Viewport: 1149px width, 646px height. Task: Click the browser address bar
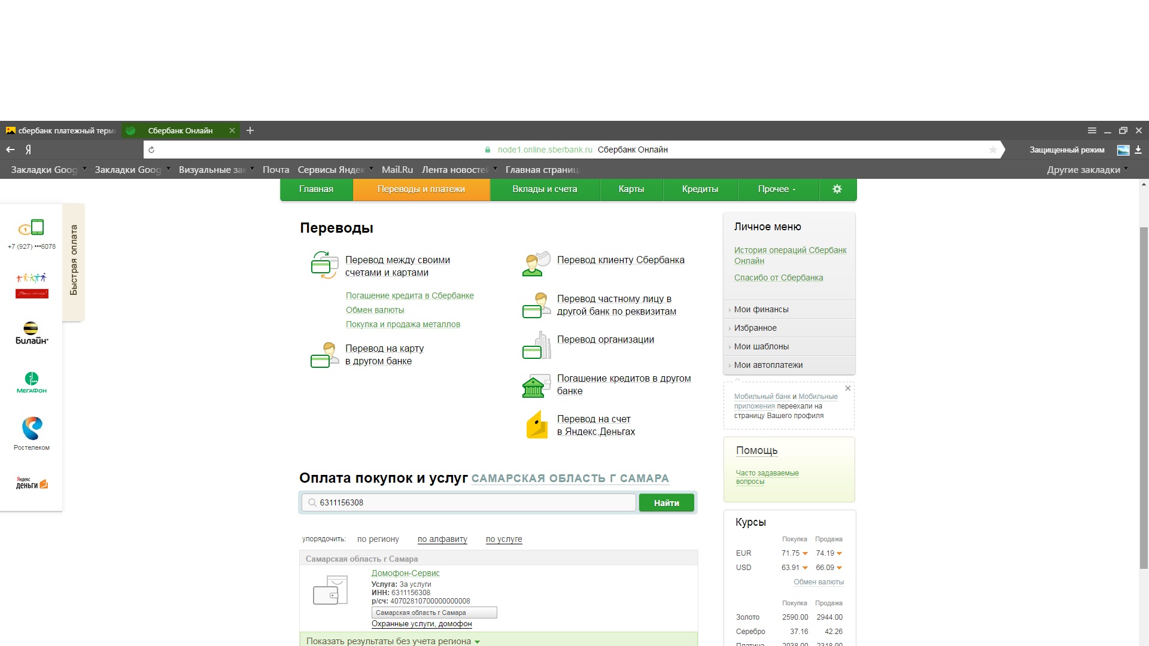574,150
